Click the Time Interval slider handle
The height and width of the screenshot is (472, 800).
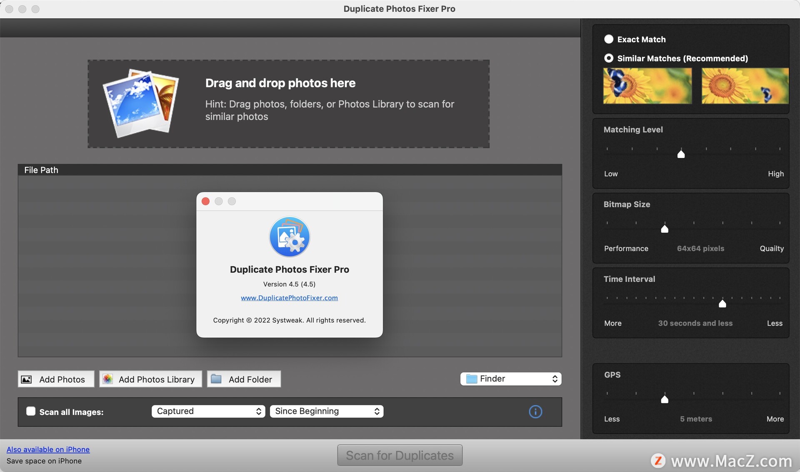[x=722, y=304]
